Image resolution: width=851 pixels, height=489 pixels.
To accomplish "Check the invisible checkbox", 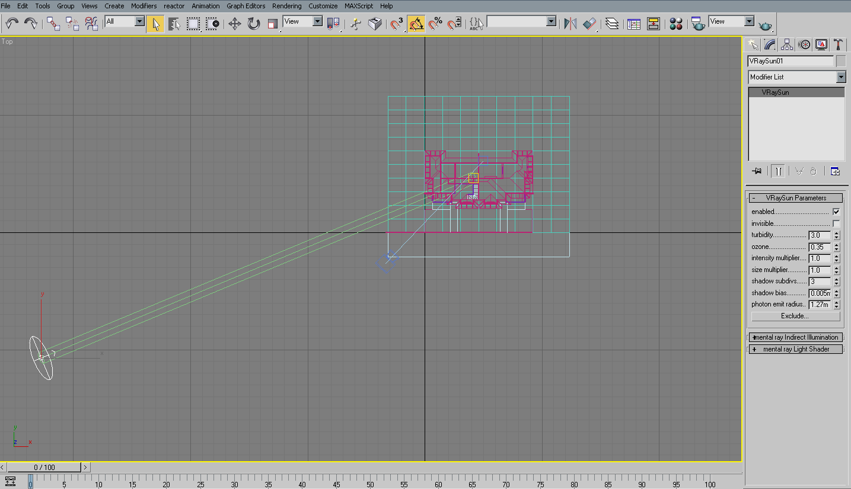I will [x=836, y=223].
